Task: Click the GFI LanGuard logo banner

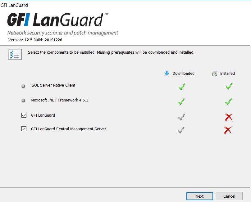Action: 62,24
